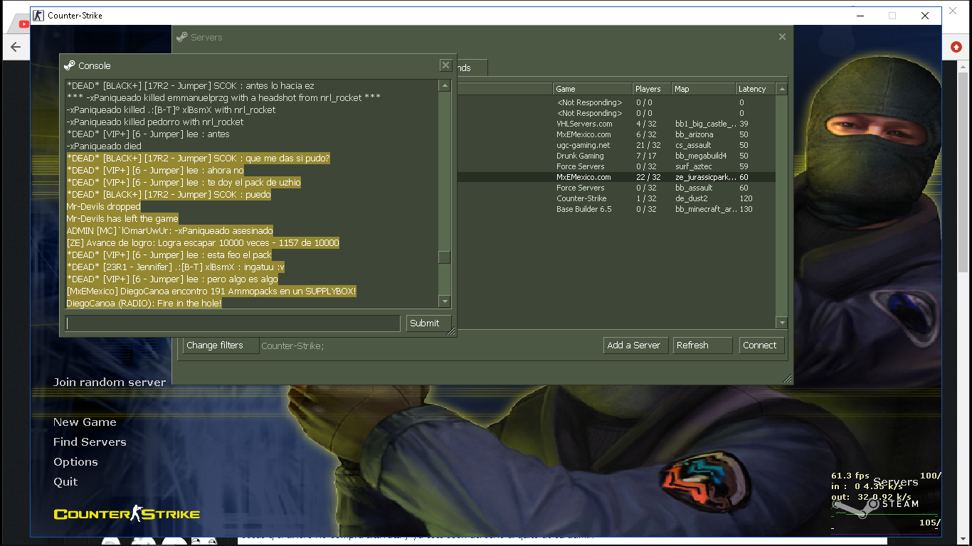The width and height of the screenshot is (972, 546).
Task: Click the Console scrollbar down arrow
Action: coord(445,301)
